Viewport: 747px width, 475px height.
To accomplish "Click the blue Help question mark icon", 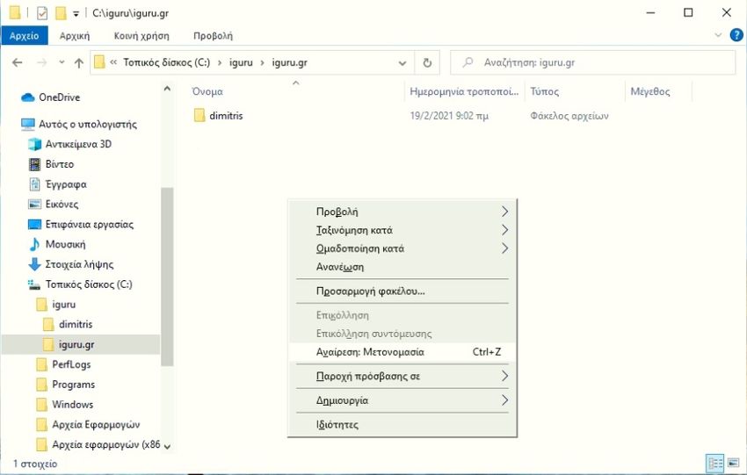I will [736, 35].
